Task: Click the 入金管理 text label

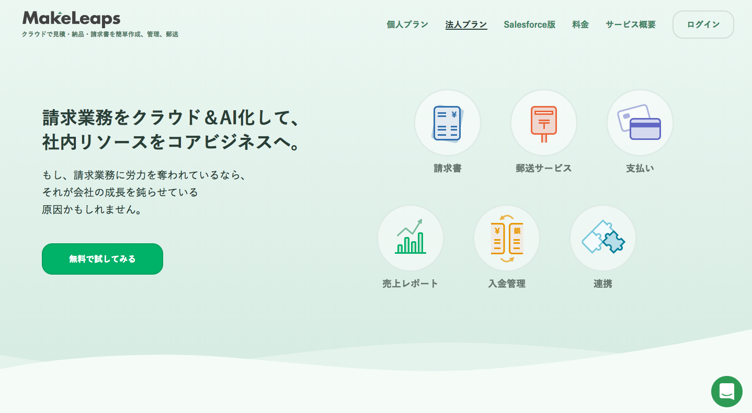Action: click(507, 284)
